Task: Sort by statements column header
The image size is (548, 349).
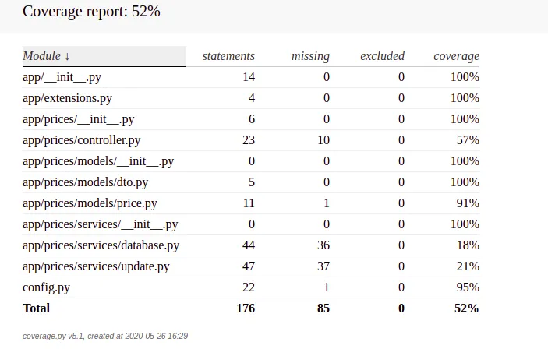Action: [228, 56]
